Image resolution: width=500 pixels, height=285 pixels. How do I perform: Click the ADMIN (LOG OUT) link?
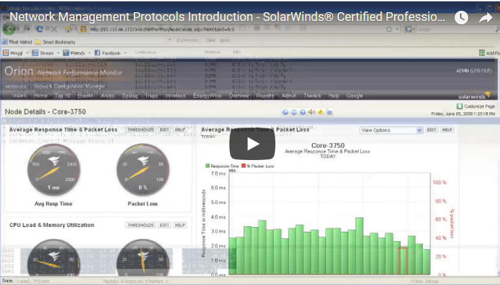(x=474, y=71)
